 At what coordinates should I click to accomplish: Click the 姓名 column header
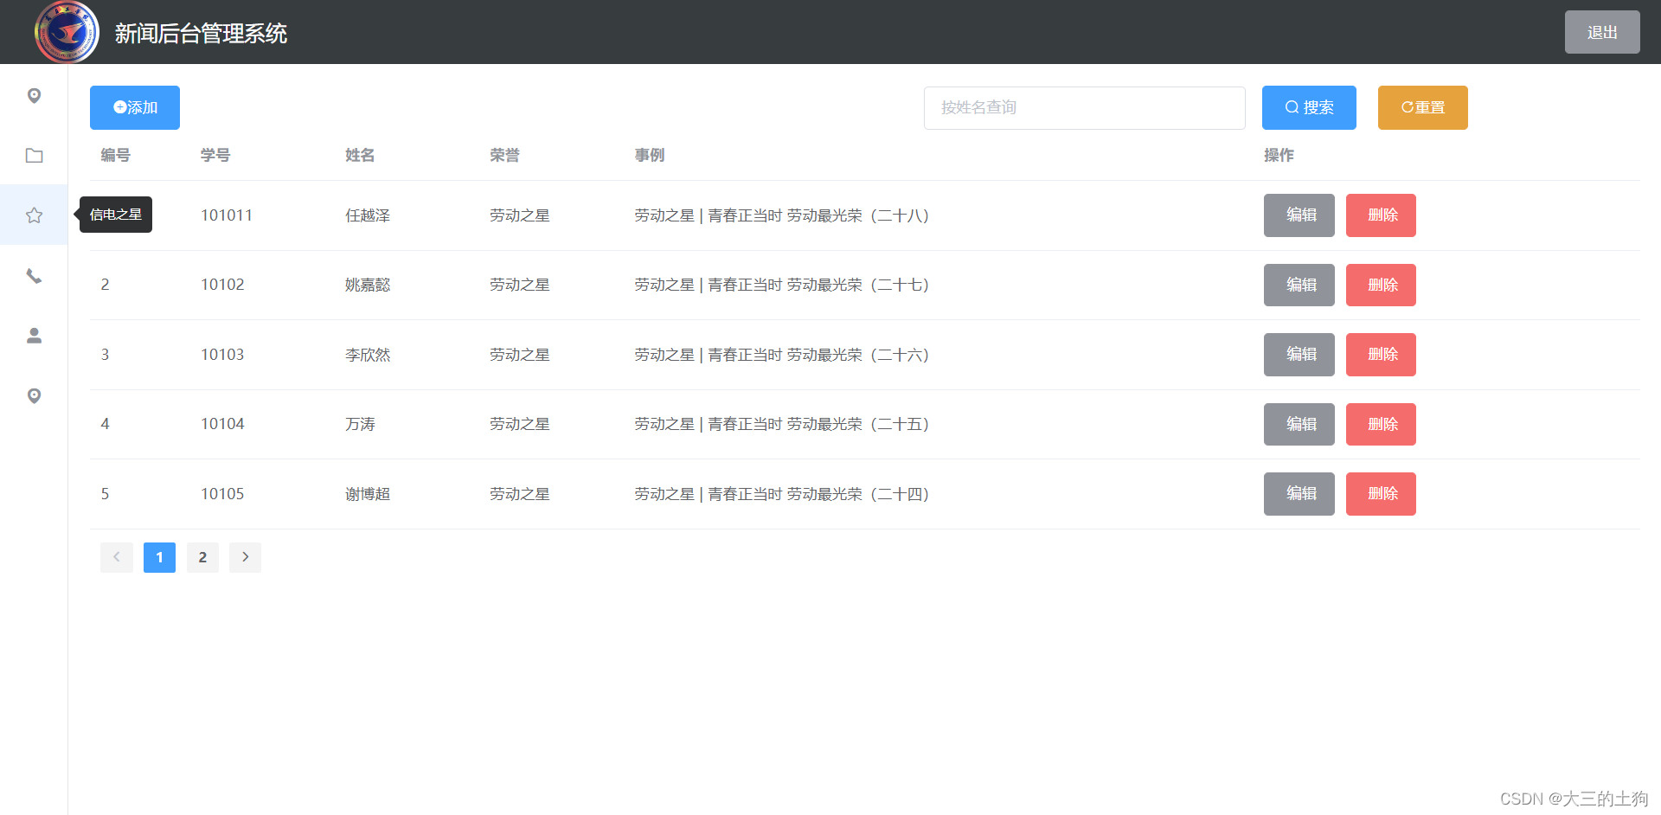360,155
